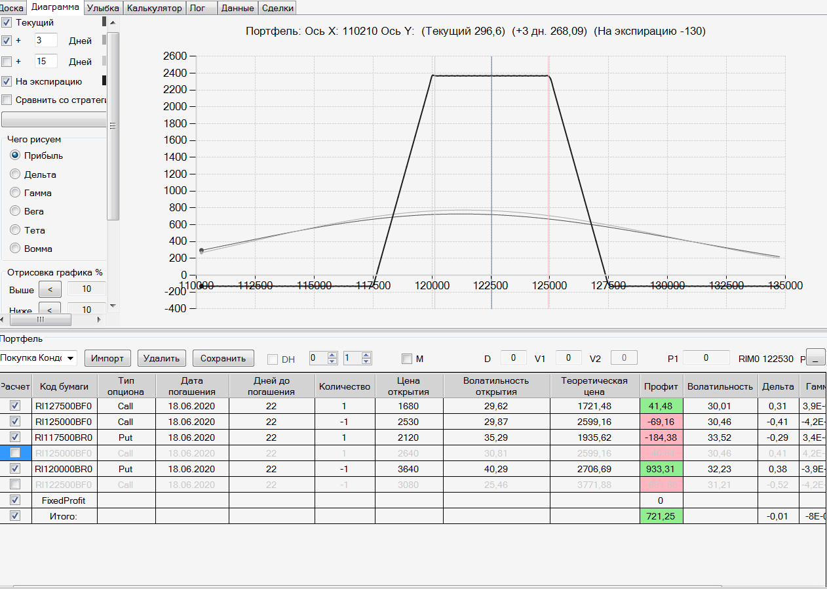Toggle the +3 Дней curve checkbox
Image resolution: width=827 pixels, height=589 pixels.
pos(7,41)
